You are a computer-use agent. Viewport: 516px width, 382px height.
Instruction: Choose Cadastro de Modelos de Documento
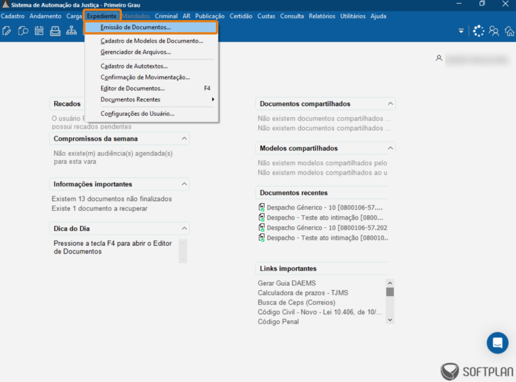tap(152, 41)
